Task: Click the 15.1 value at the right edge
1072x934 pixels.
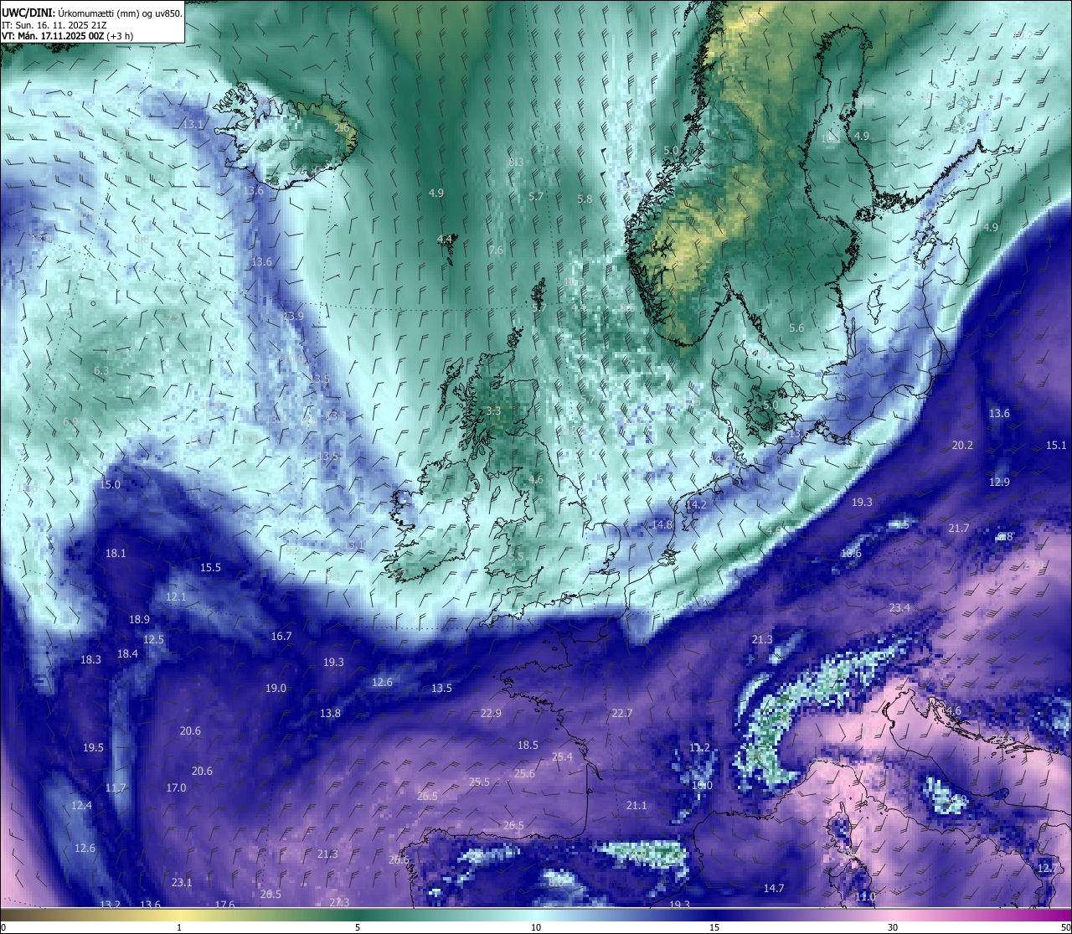Action: tap(1057, 445)
